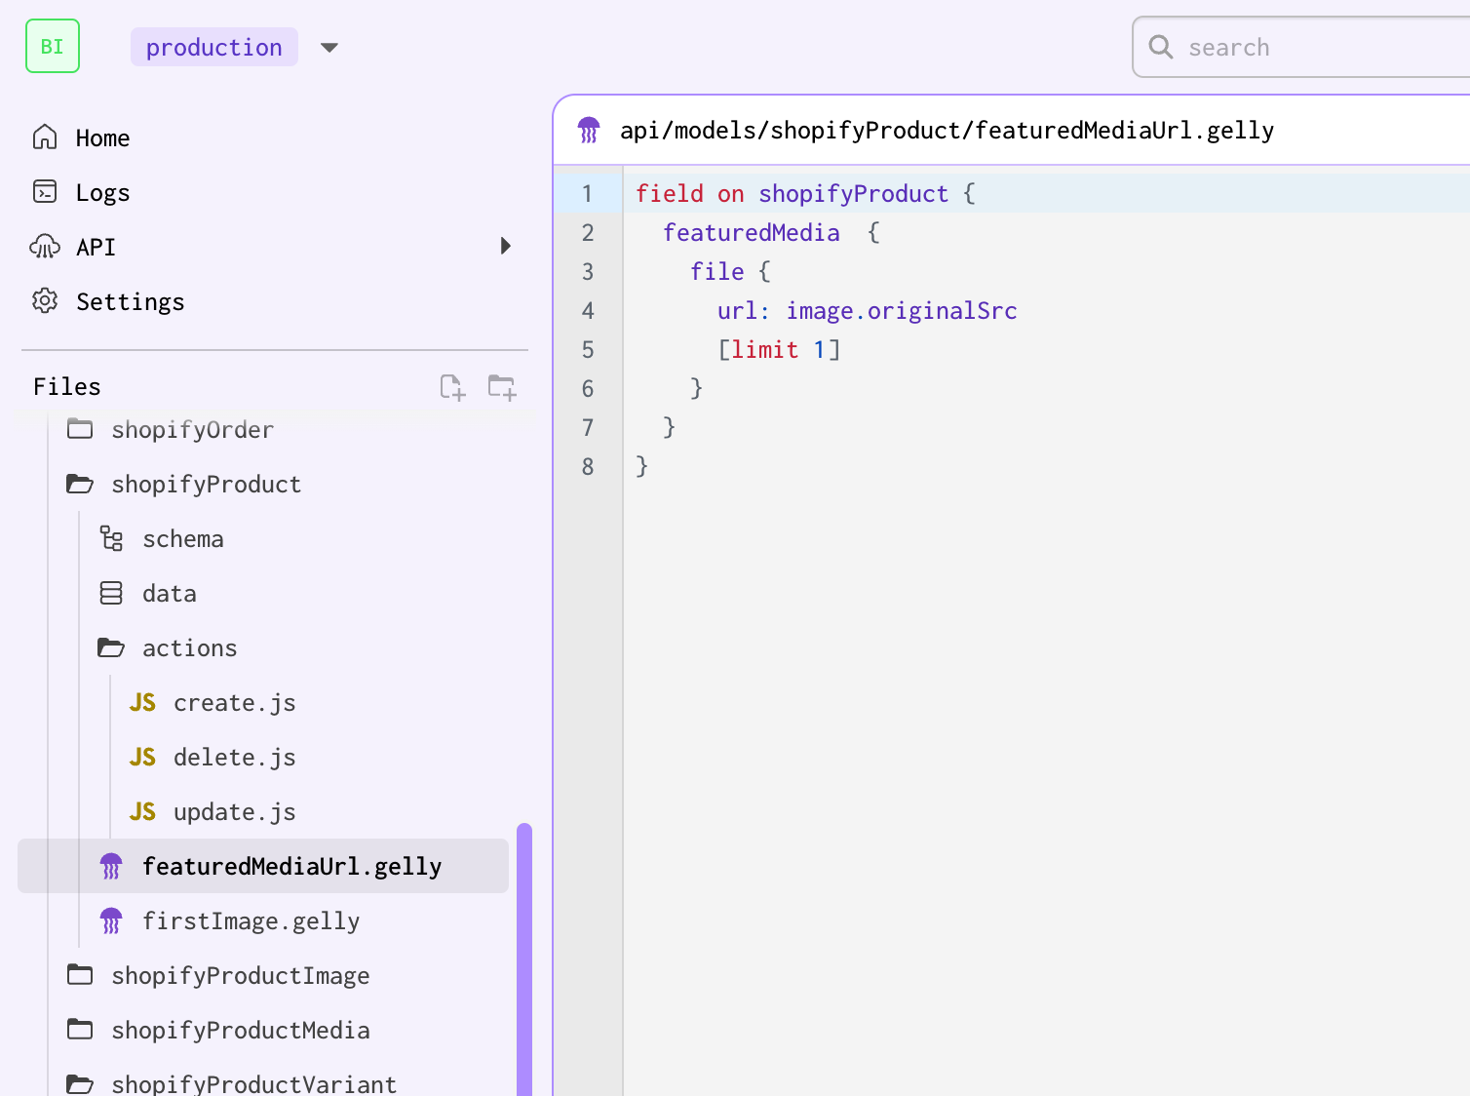Open the Home menu item
Screen dimensions: 1470x1096
coord(101,137)
